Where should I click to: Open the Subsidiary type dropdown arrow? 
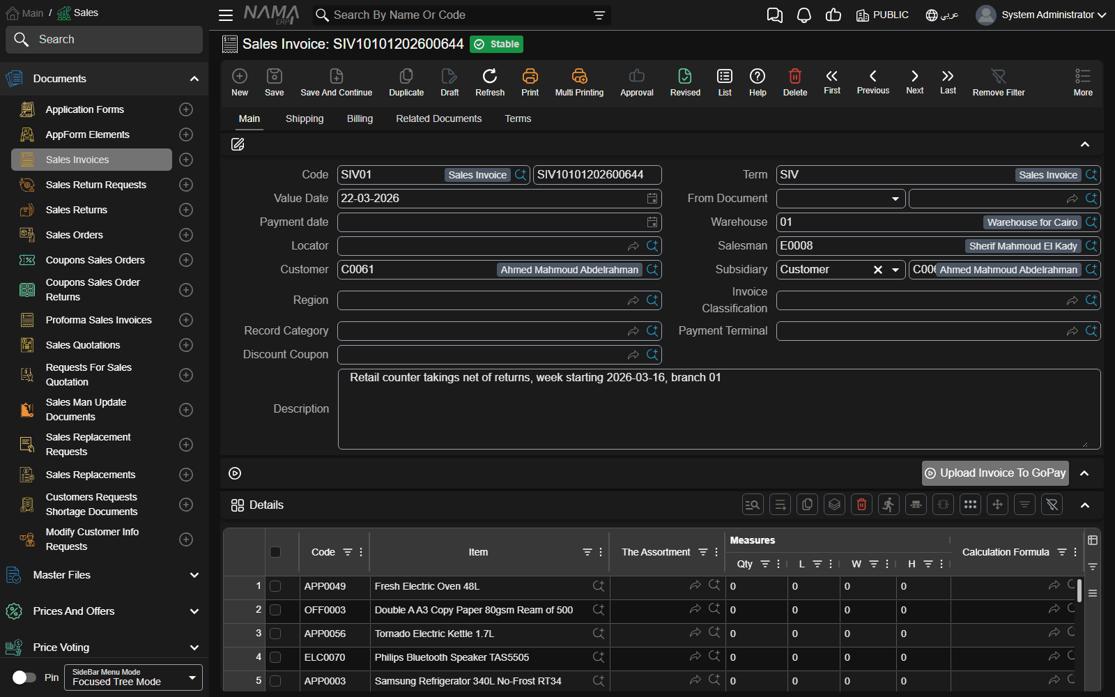pyautogui.click(x=895, y=270)
